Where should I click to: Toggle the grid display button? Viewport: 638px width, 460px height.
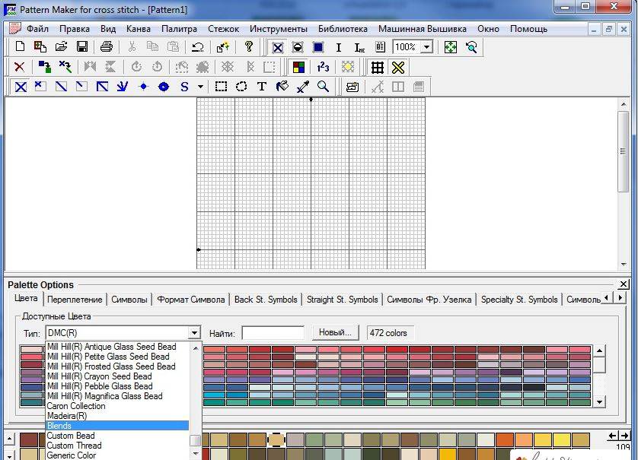point(377,67)
